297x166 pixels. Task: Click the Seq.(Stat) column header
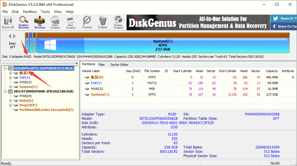(x=133, y=71)
